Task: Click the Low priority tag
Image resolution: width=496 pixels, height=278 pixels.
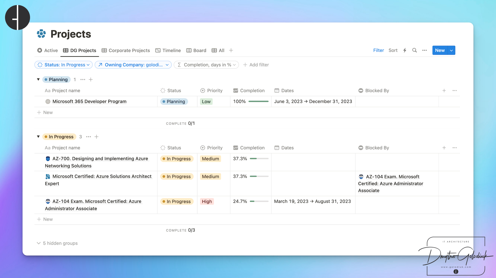Action: (206, 101)
